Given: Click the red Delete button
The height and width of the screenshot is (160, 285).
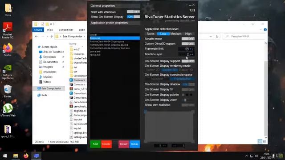Looking at the screenshot, I should coord(106,144).
